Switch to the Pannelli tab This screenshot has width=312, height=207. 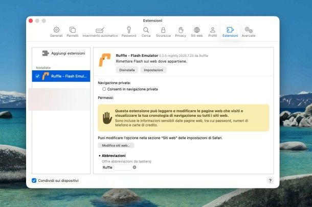[x=73, y=32]
